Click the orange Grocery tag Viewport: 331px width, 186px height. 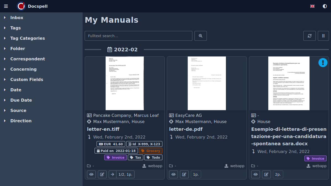[151, 151]
